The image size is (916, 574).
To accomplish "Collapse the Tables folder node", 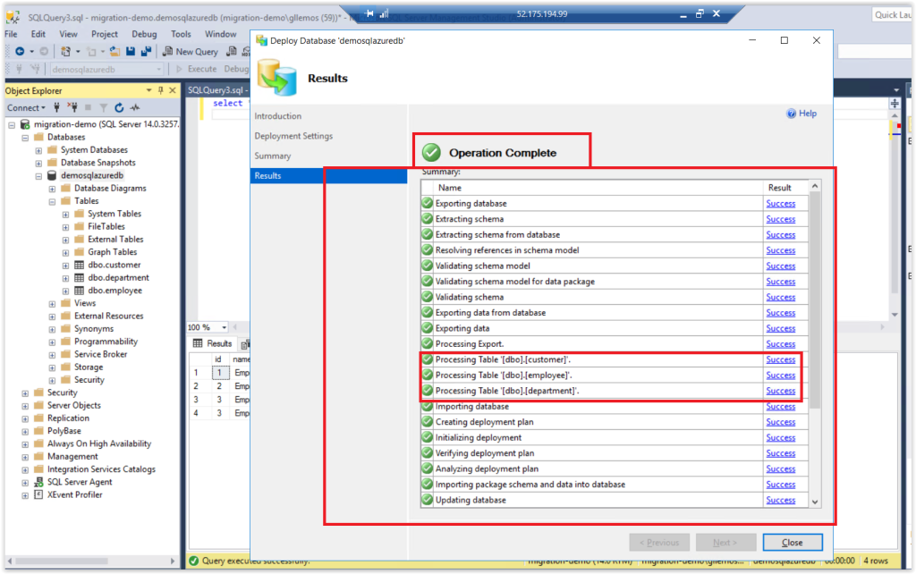I will coord(52,201).
